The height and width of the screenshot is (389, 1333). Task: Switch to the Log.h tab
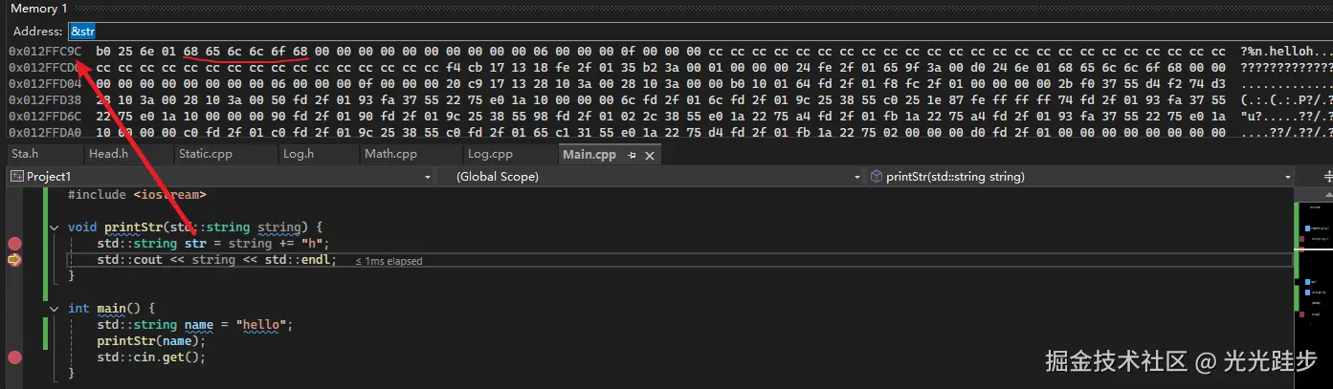(x=299, y=154)
